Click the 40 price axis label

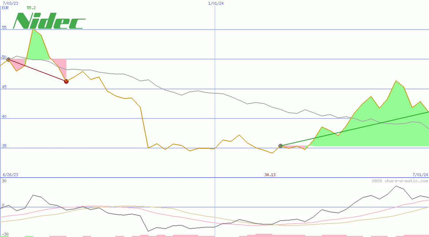4,116
